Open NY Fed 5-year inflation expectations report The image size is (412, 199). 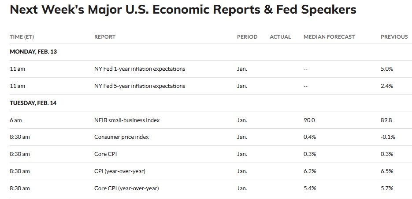click(x=139, y=86)
